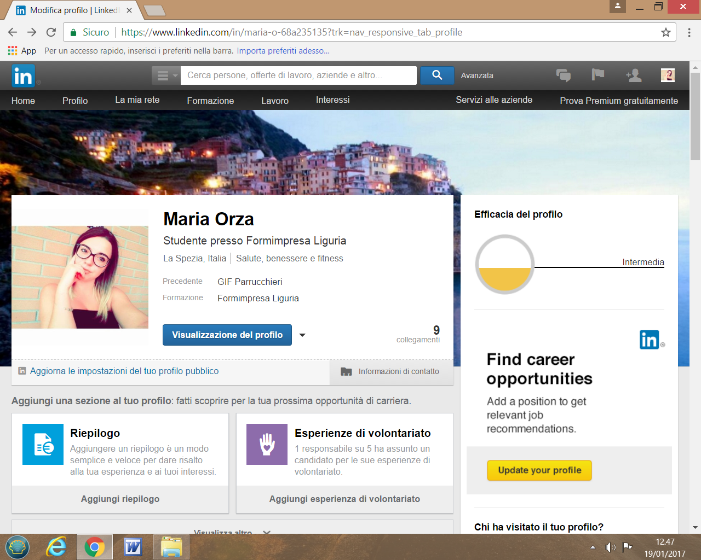This screenshot has width=701, height=560.
Task: Click the Maria Orza name heading
Action: coord(209,219)
